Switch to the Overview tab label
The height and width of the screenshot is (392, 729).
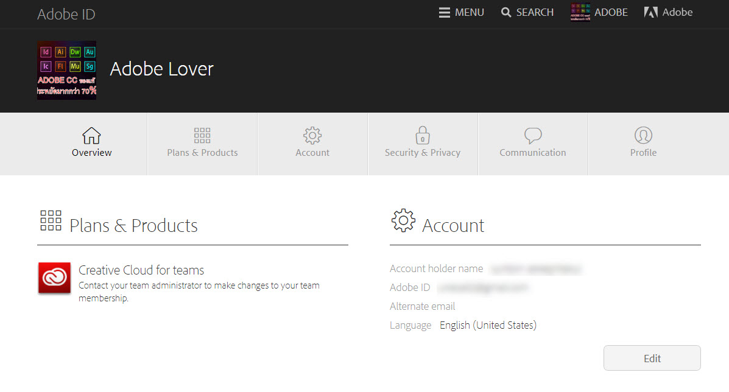pyautogui.click(x=91, y=153)
